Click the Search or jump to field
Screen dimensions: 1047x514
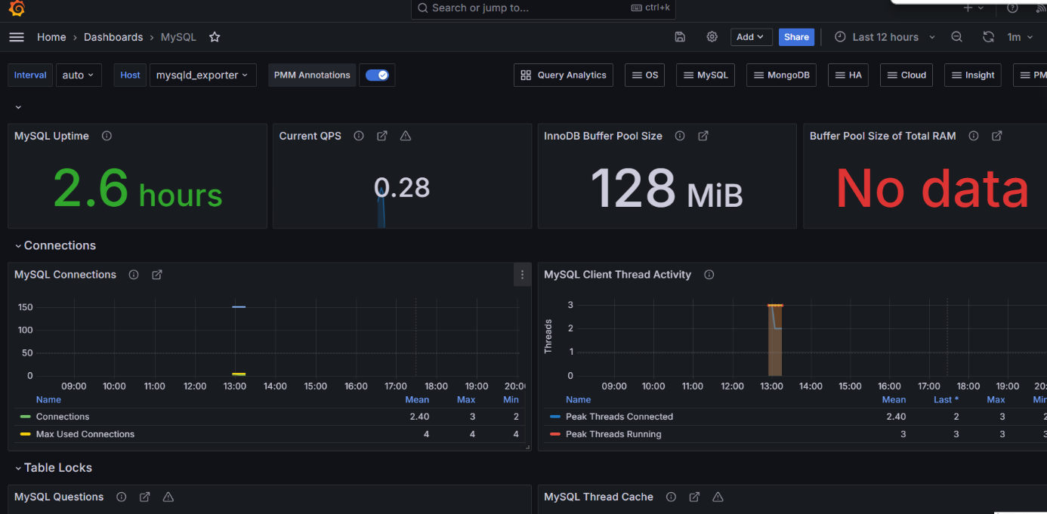coord(543,8)
